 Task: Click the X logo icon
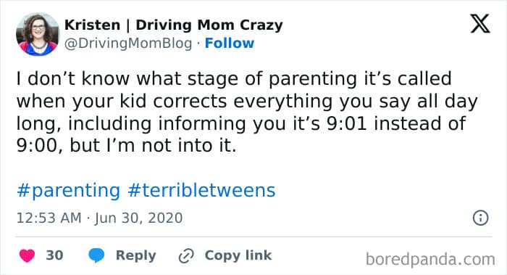pyautogui.click(x=480, y=23)
